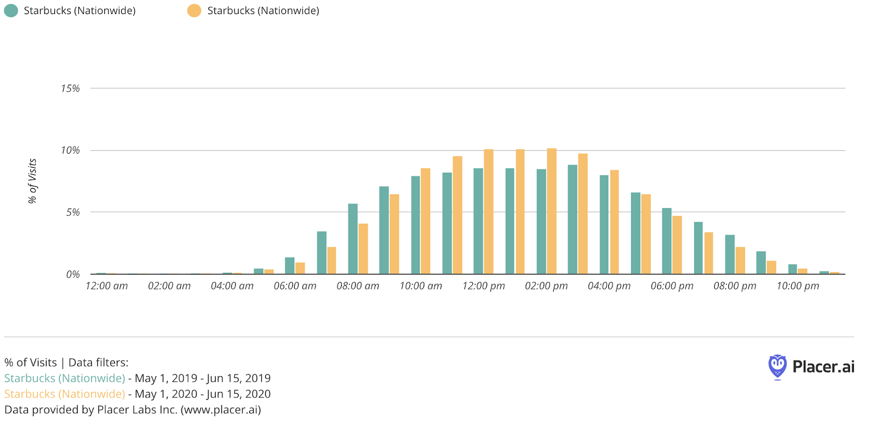Click the "% of Visits" vertical axis title
This screenshot has height=423, width=869.
[33, 181]
